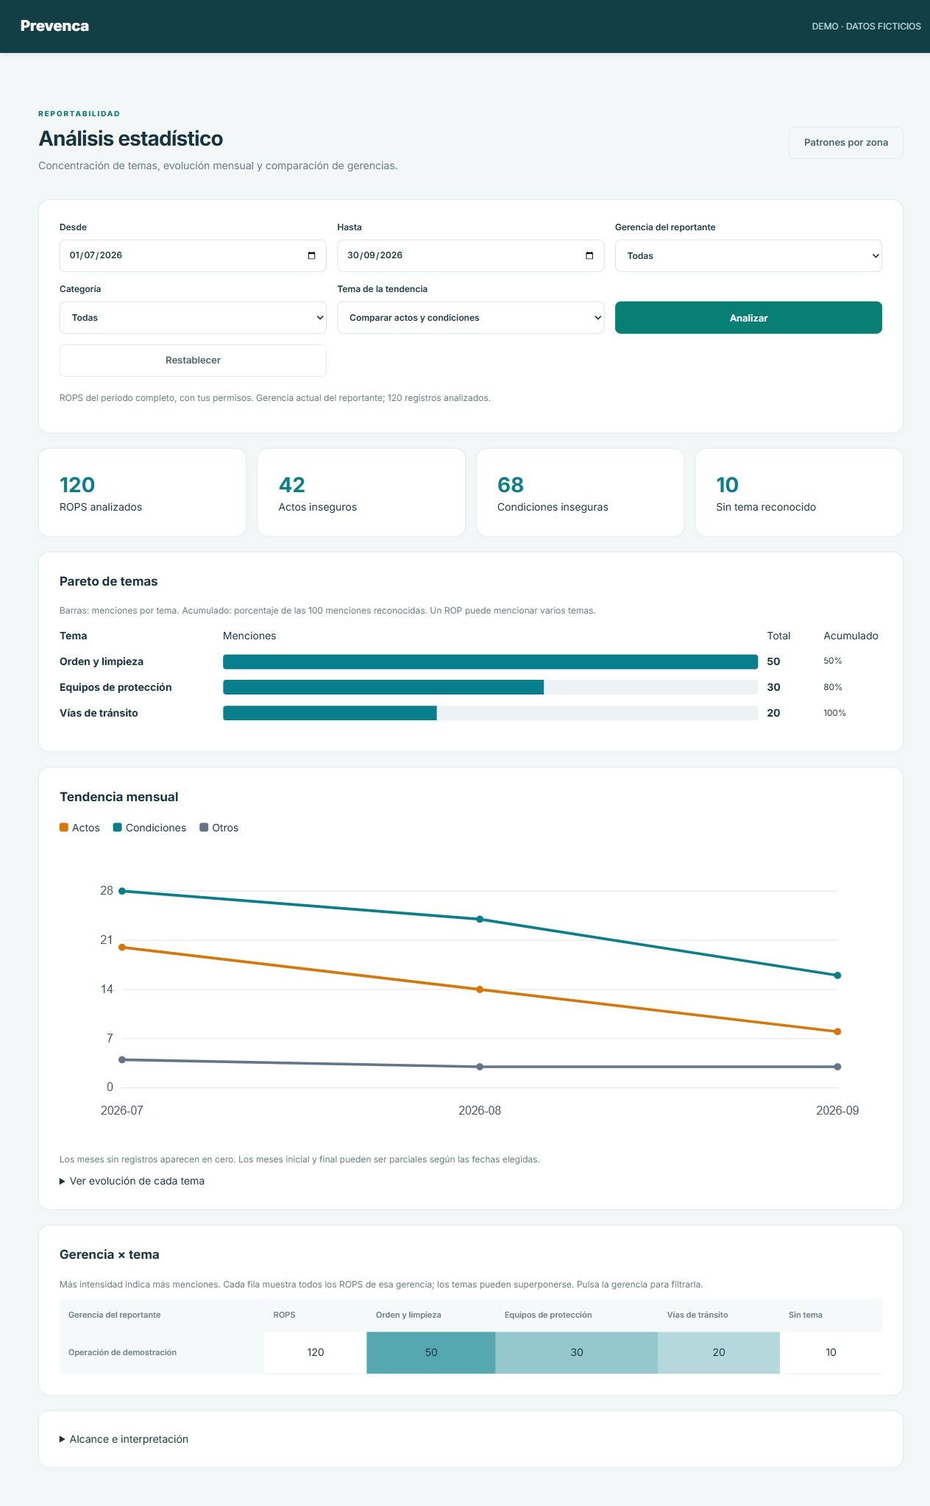Click the Restablecer button
This screenshot has height=1506, width=930.
[x=193, y=360]
